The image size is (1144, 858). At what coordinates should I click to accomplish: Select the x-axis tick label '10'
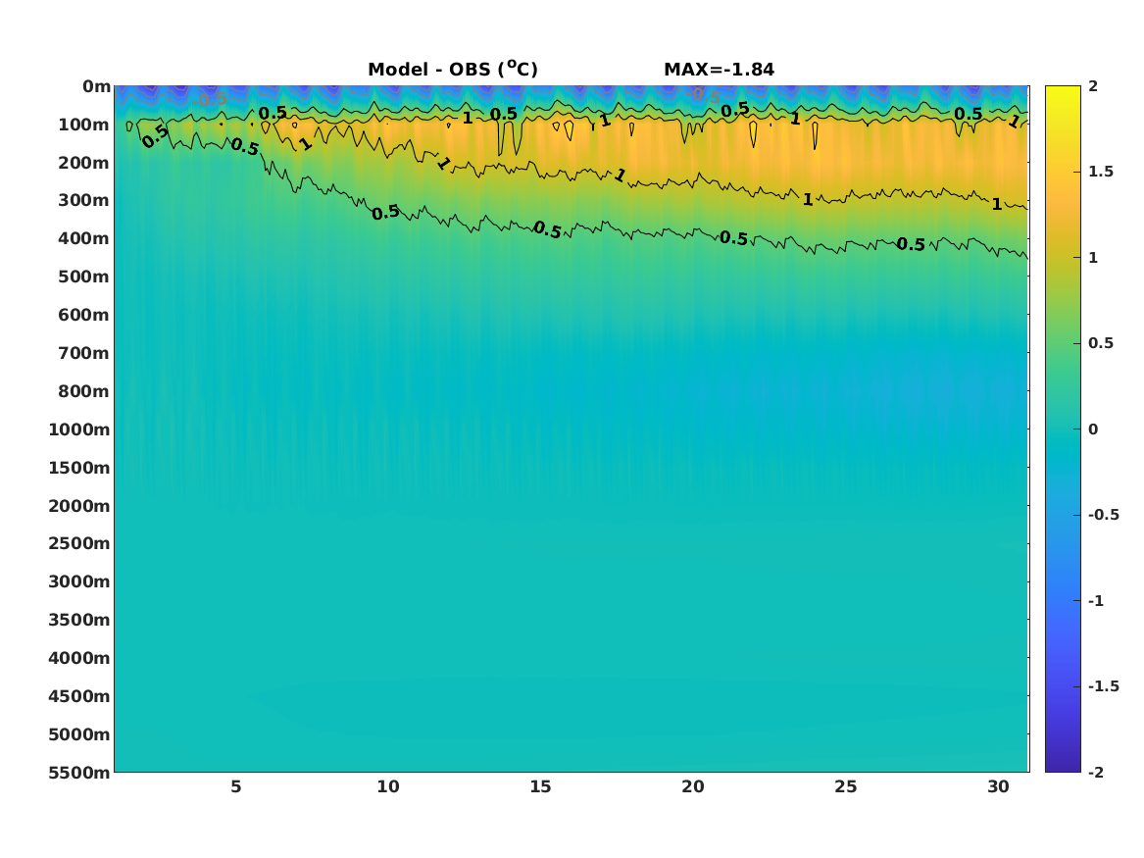pos(388,786)
